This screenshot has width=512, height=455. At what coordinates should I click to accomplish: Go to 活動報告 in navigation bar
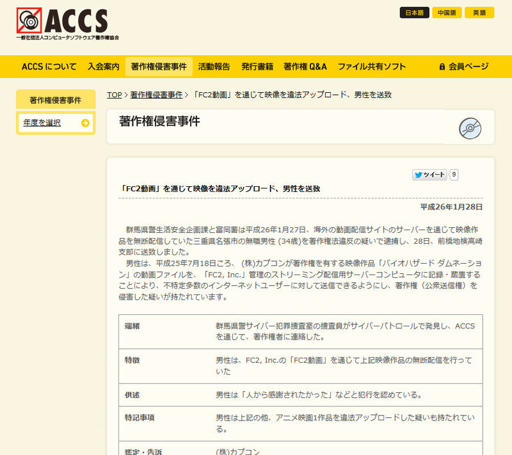click(214, 67)
